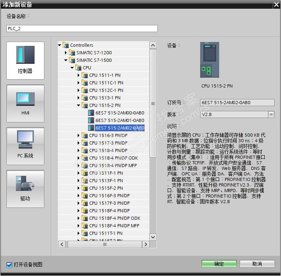Click the vertical scrollbar thumb of device tree
This screenshot has height=276, width=281.
click(x=153, y=103)
